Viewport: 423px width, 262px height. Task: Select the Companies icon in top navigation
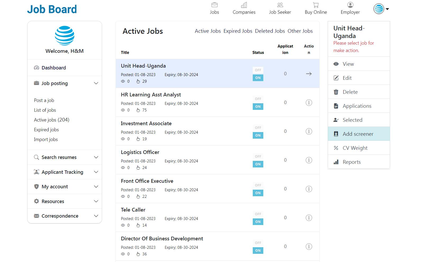[x=244, y=8]
